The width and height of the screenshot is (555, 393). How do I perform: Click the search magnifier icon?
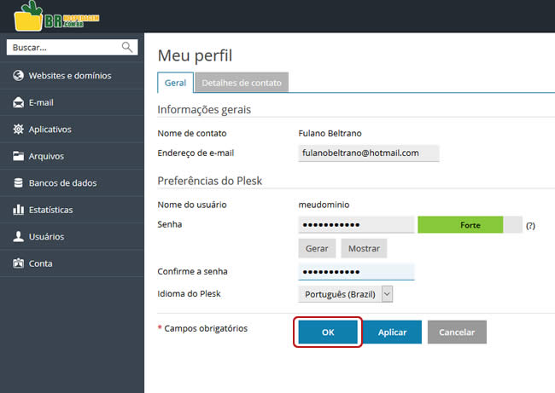[x=127, y=47]
